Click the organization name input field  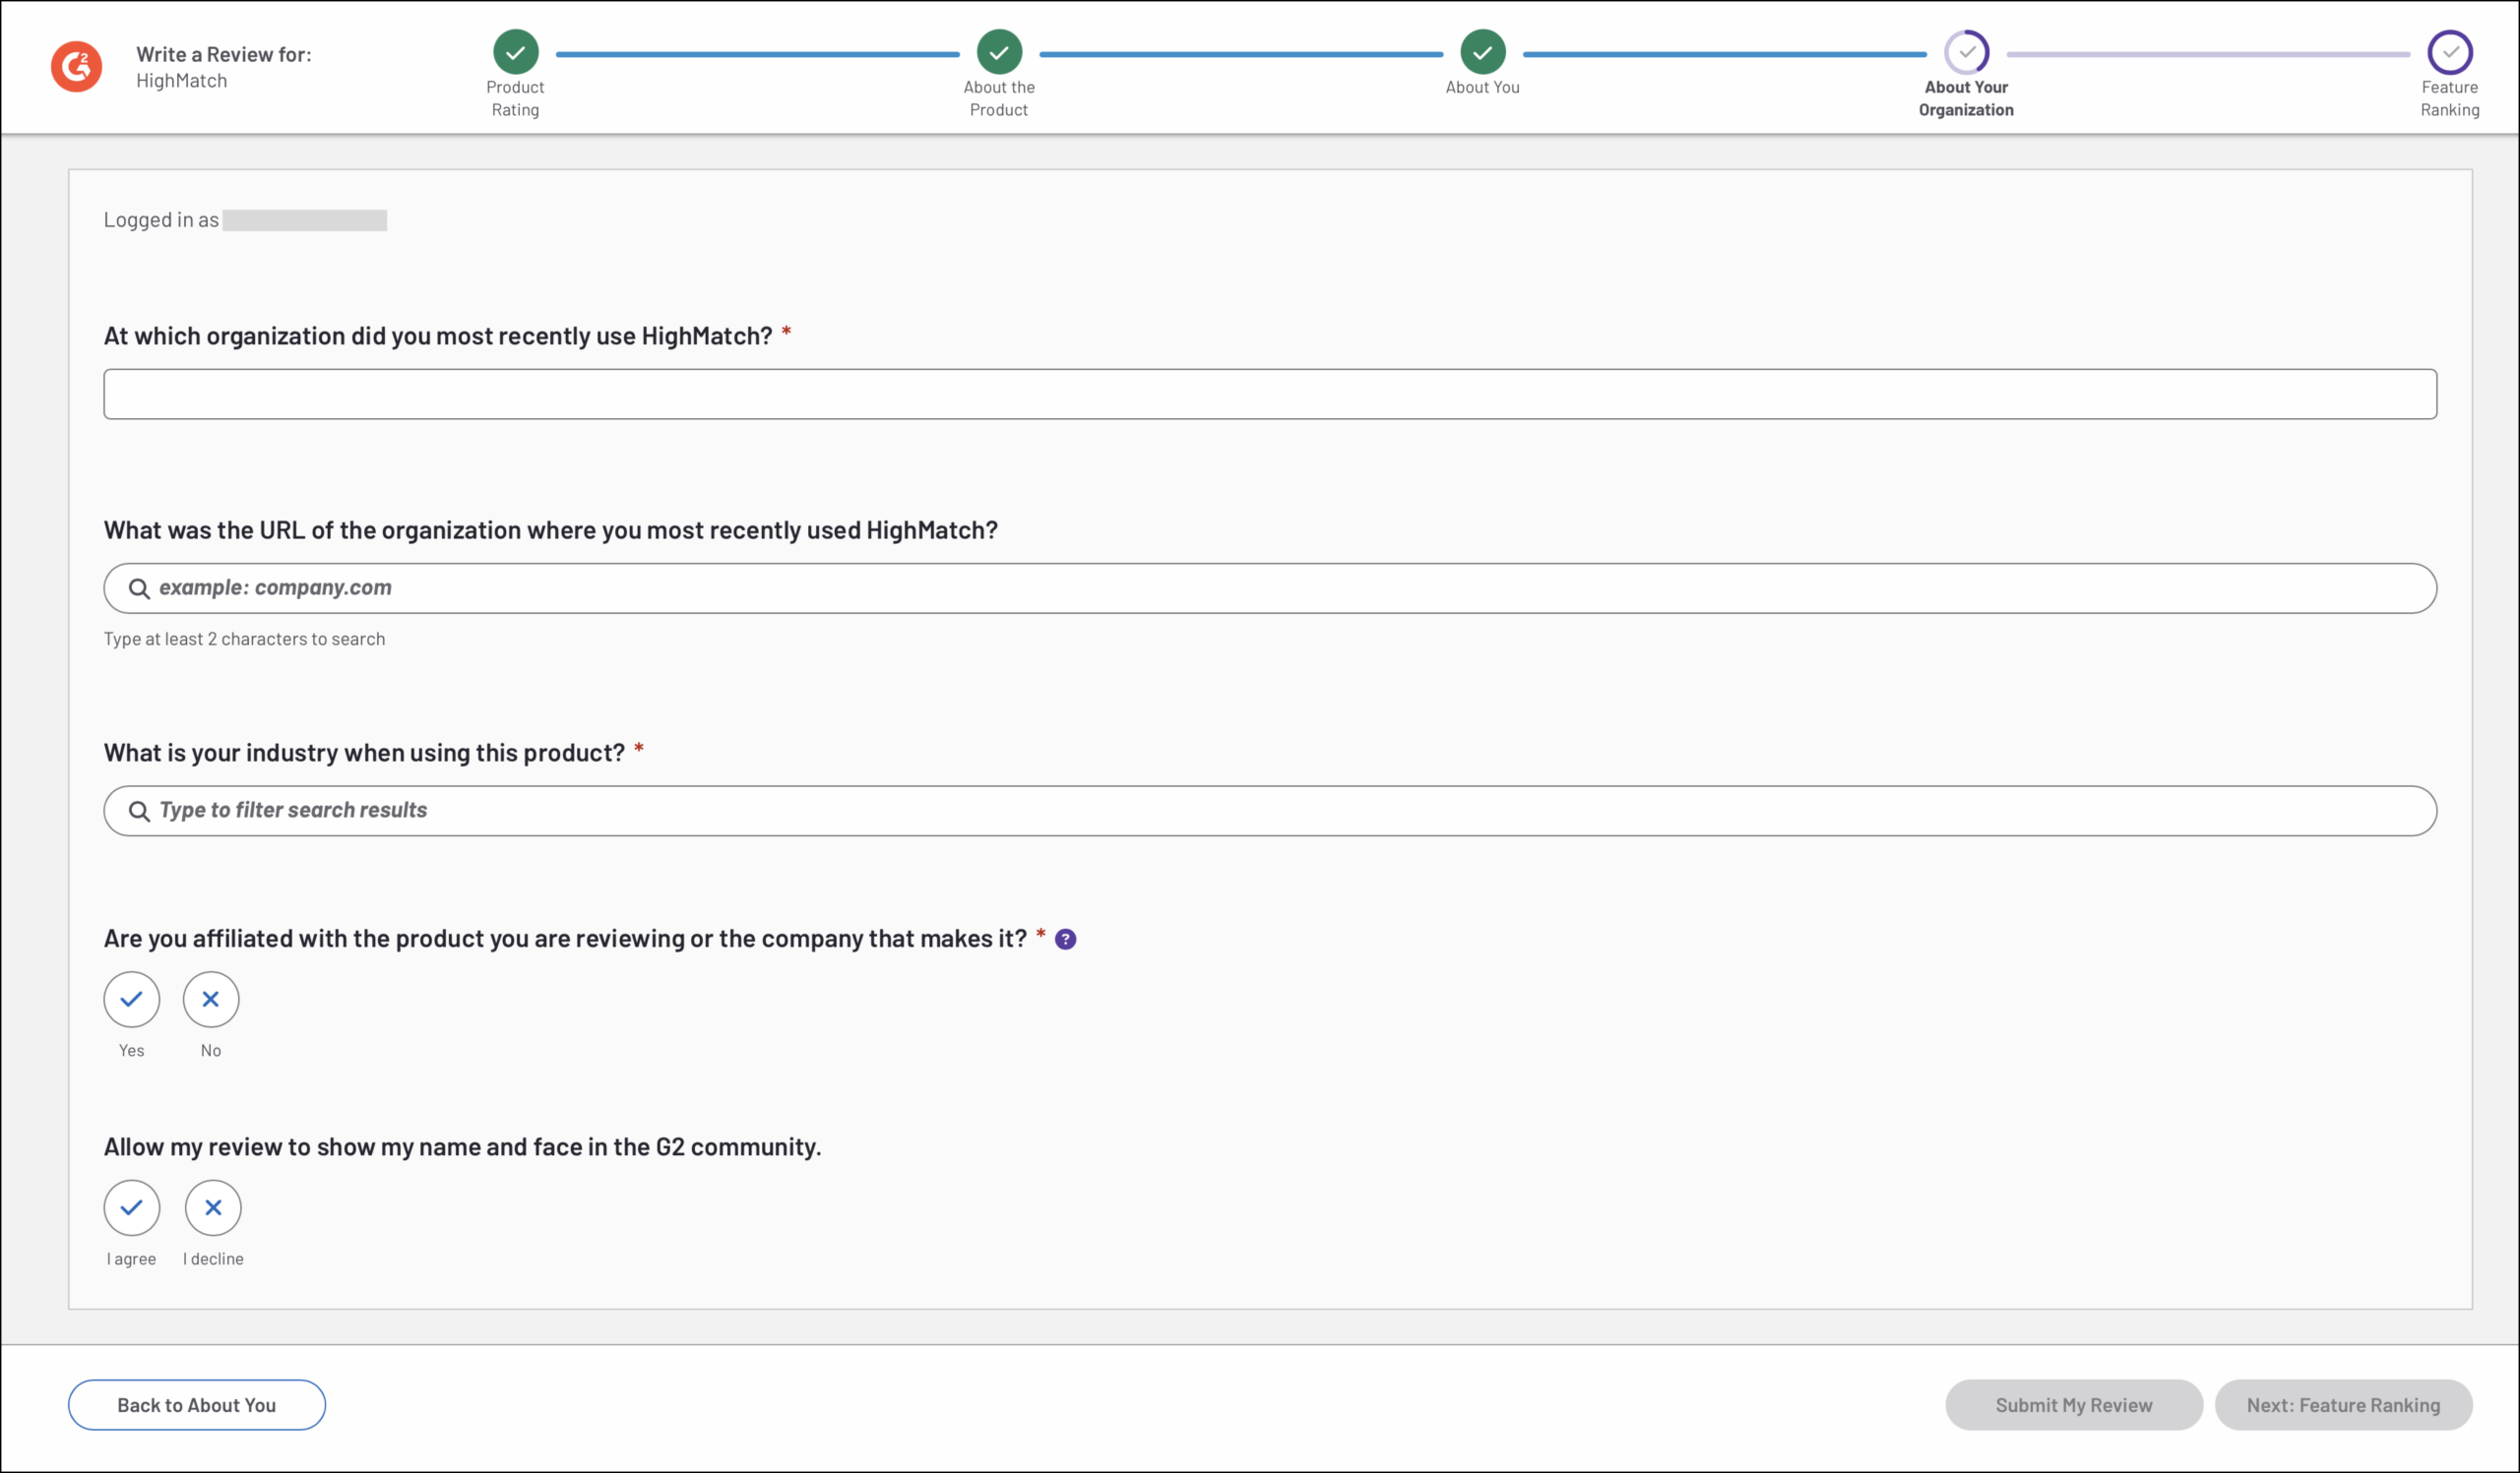click(x=1270, y=394)
